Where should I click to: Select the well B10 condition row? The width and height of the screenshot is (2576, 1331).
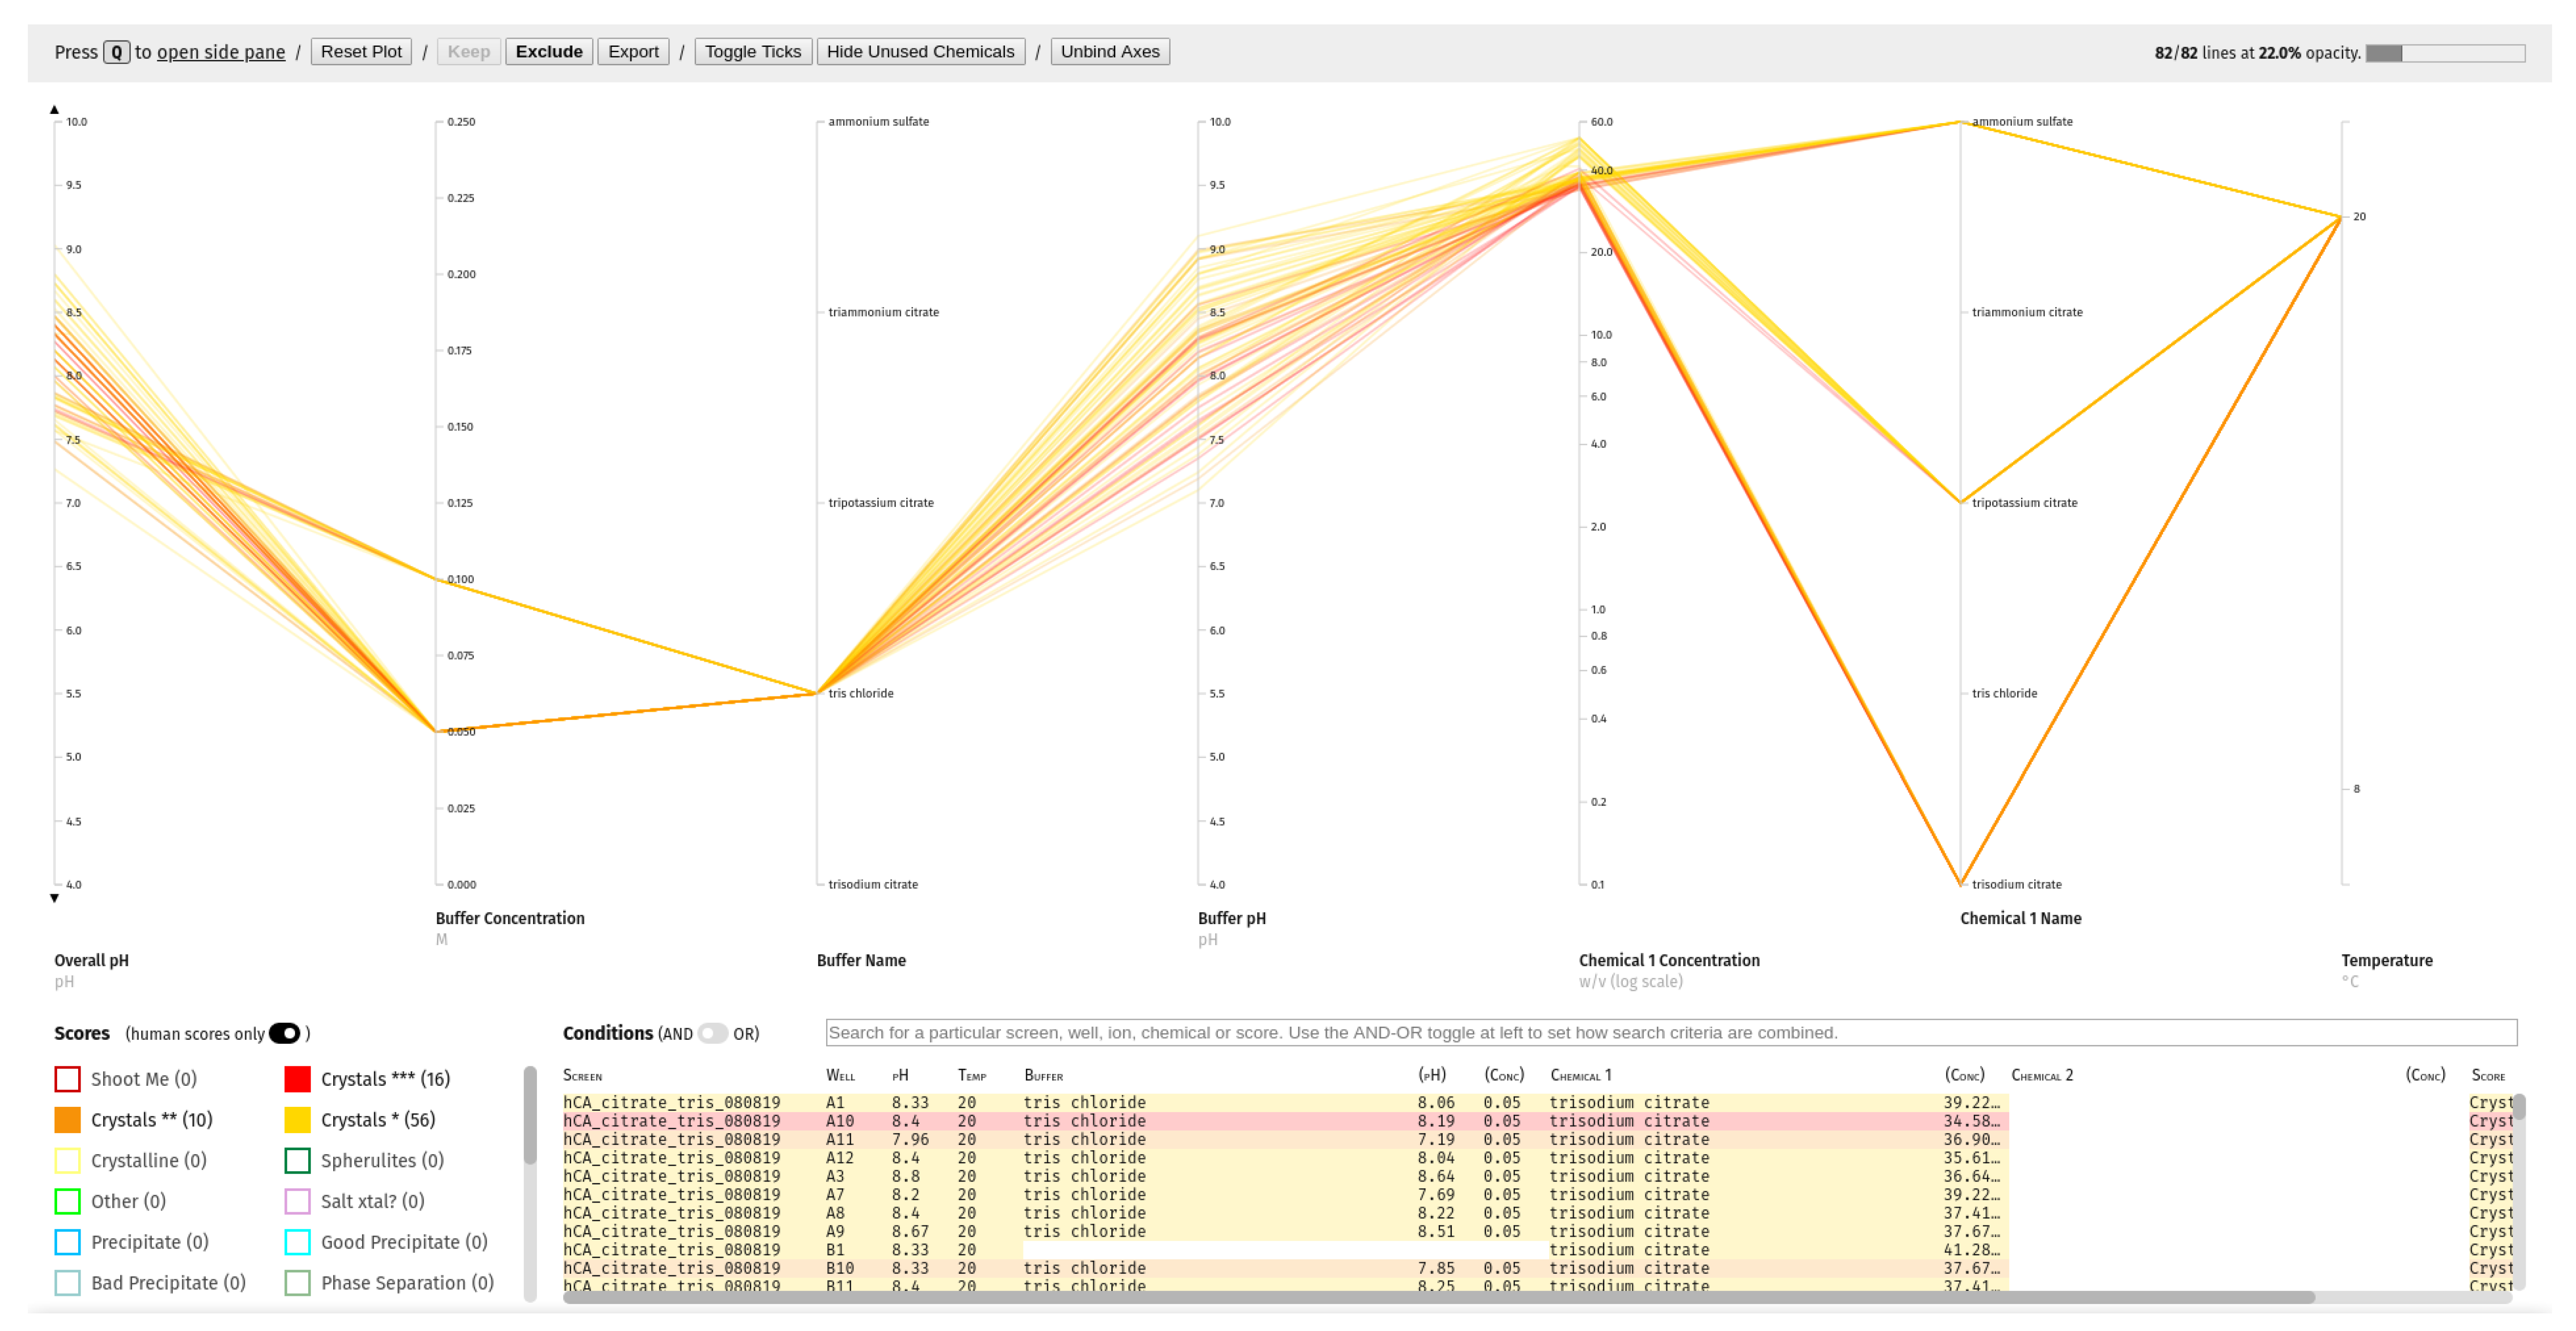(1537, 1269)
